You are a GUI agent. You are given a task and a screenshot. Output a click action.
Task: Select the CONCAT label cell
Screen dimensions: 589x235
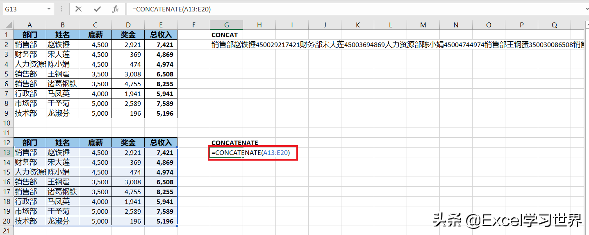coord(227,35)
